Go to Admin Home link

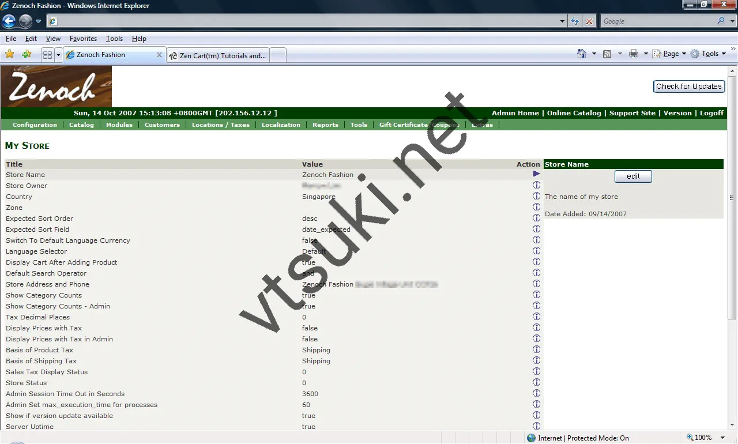[x=515, y=113]
